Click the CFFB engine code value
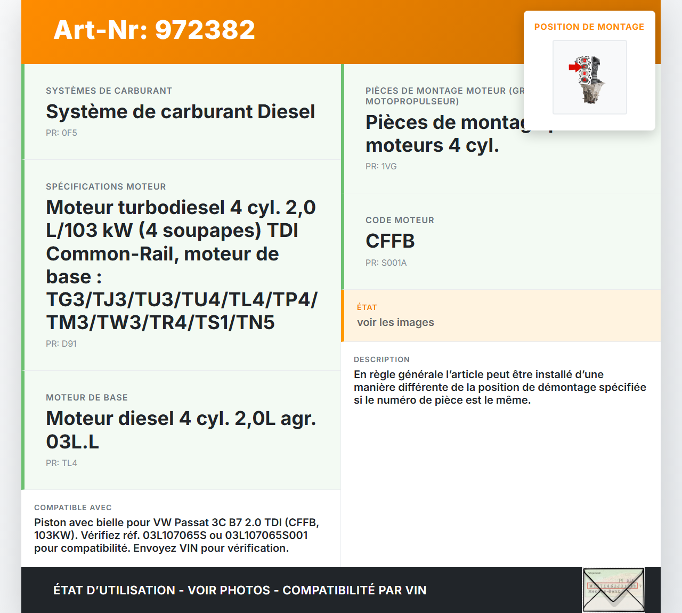The image size is (682, 613). click(x=390, y=241)
